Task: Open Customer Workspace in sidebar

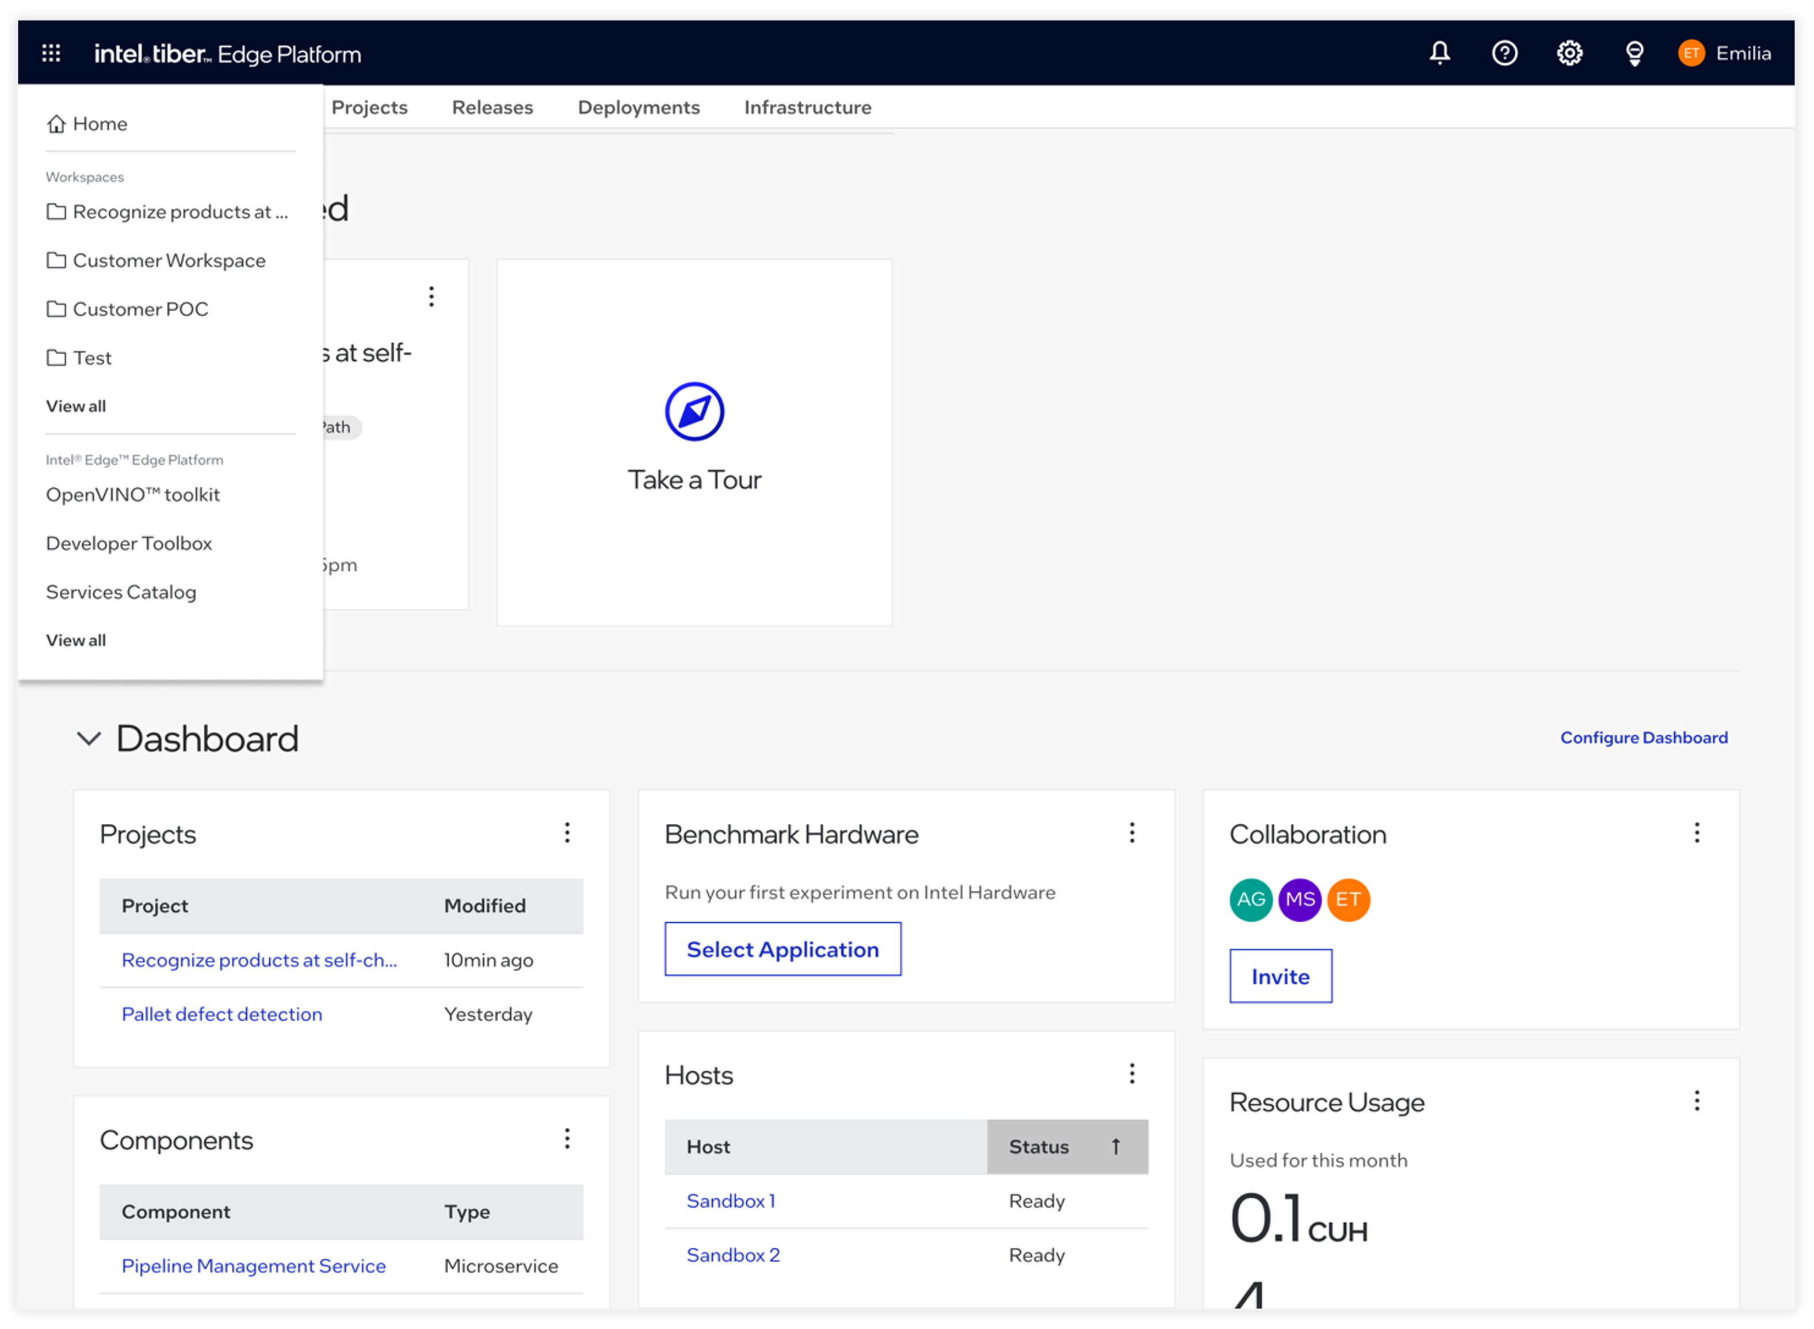Action: (x=156, y=261)
